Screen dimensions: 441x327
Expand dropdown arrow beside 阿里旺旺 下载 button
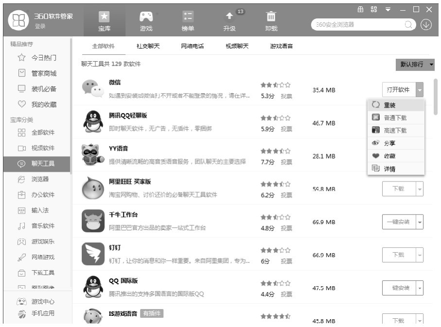click(420, 189)
